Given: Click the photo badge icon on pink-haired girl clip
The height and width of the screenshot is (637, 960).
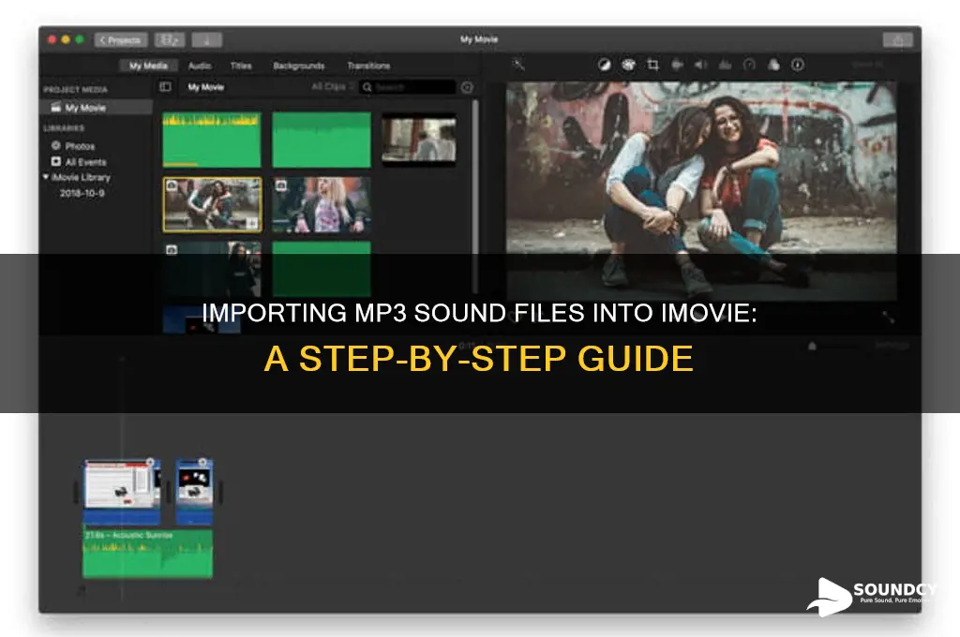Looking at the screenshot, I should (281, 185).
